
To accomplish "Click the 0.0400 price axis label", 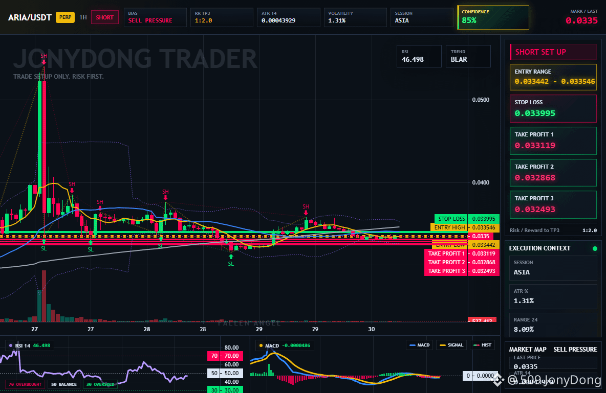I will [481, 182].
